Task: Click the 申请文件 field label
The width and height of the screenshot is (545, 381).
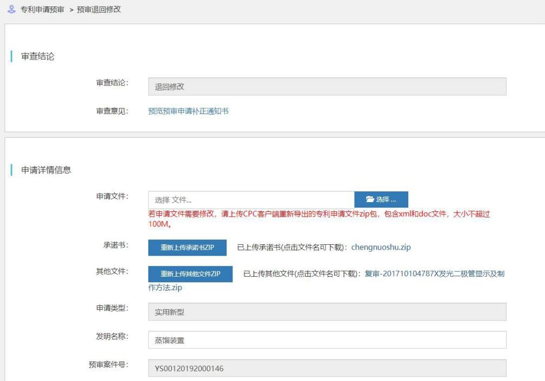Action: [112, 196]
